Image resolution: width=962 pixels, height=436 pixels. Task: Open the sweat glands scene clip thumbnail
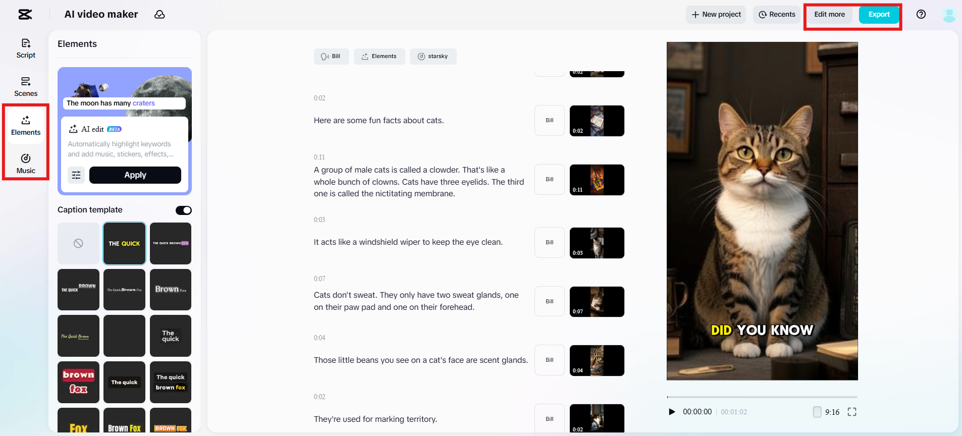(597, 302)
